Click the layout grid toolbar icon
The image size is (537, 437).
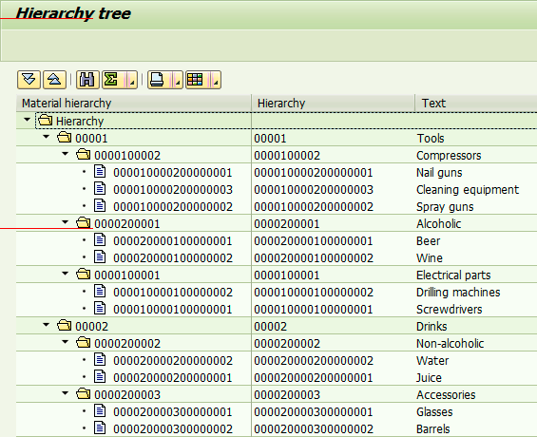click(x=195, y=80)
